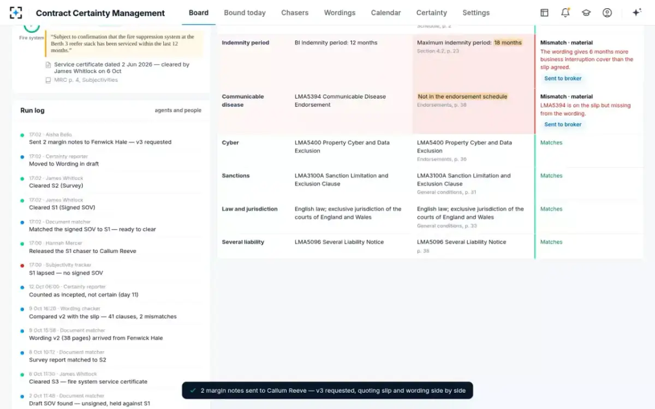Open 'Endorsements, p. 36' reference in the Cyber row
The image size is (655, 409).
click(442, 159)
